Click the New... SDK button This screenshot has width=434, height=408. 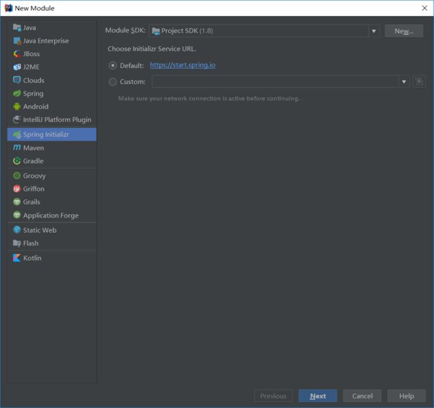click(403, 31)
